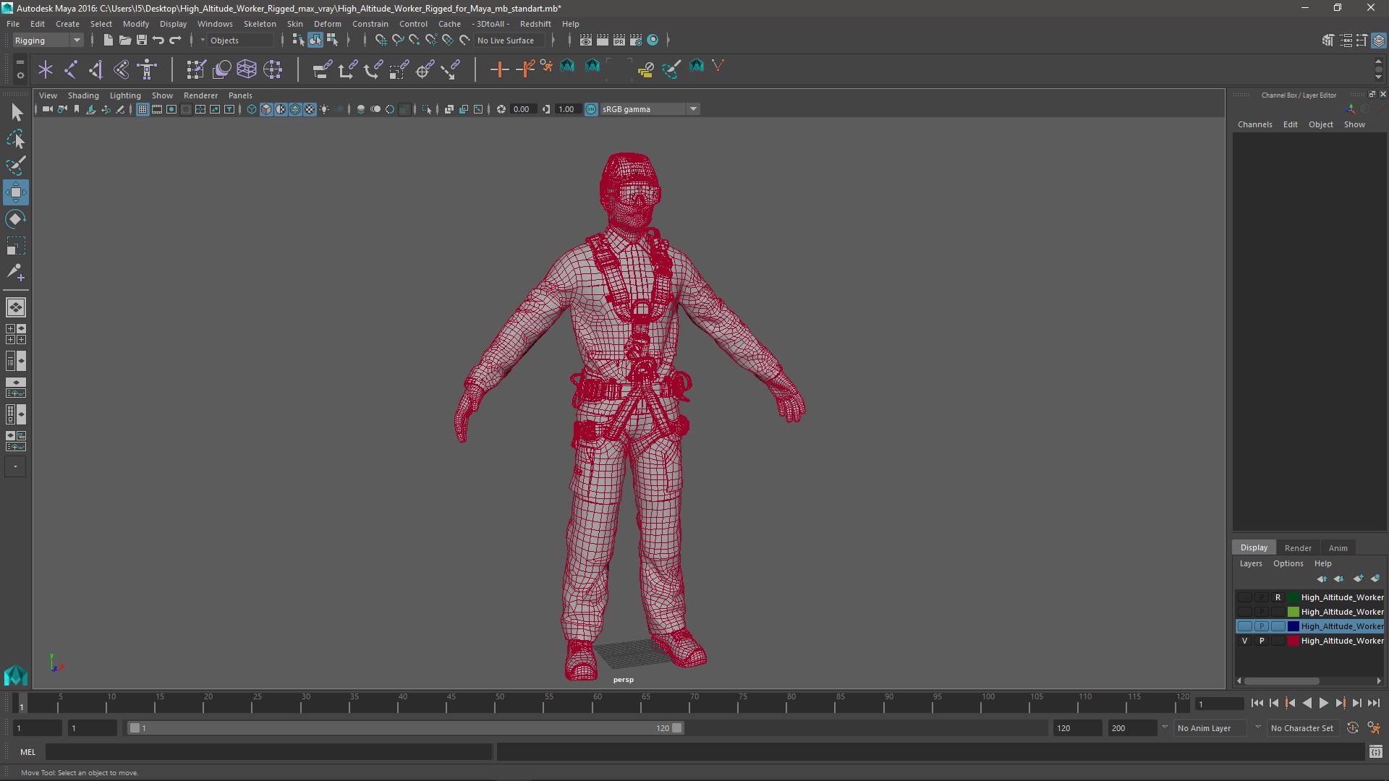The height and width of the screenshot is (781, 1389).
Task: Click the Create Lattice shelf icon
Action: tap(247, 69)
